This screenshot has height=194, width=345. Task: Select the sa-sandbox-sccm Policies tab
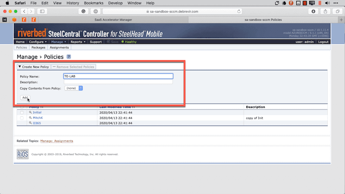click(x=263, y=20)
